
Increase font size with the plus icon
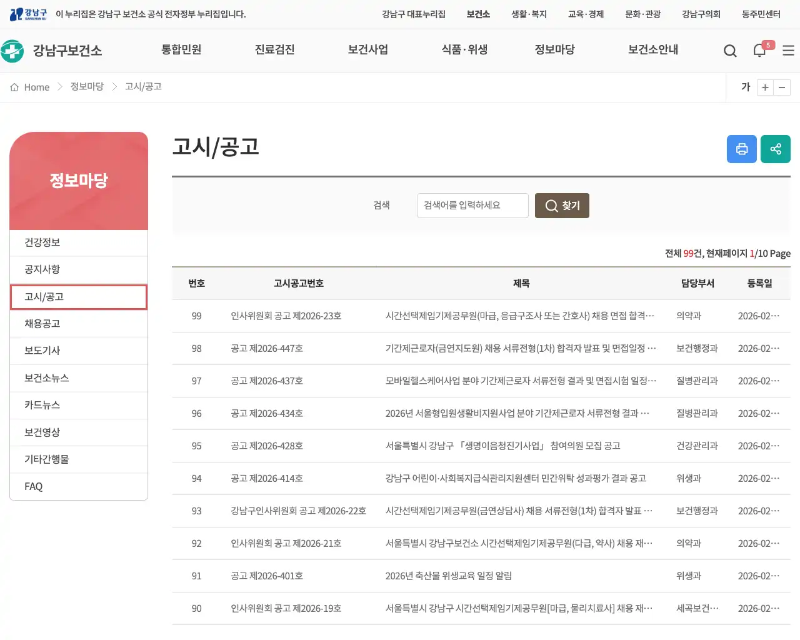(x=765, y=87)
